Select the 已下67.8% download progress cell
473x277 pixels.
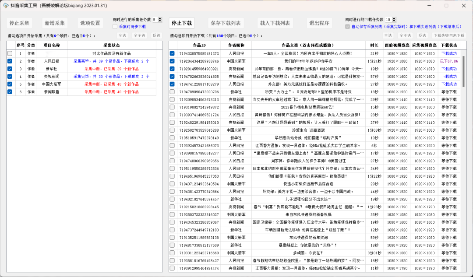click(449, 61)
